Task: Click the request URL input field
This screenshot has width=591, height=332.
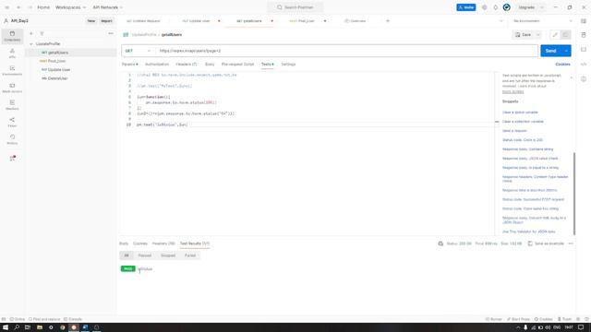Action: point(347,51)
